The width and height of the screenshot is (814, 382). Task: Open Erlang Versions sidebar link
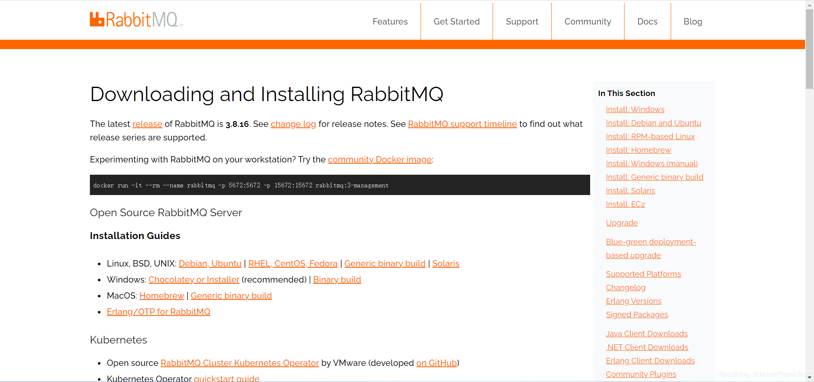tap(633, 301)
